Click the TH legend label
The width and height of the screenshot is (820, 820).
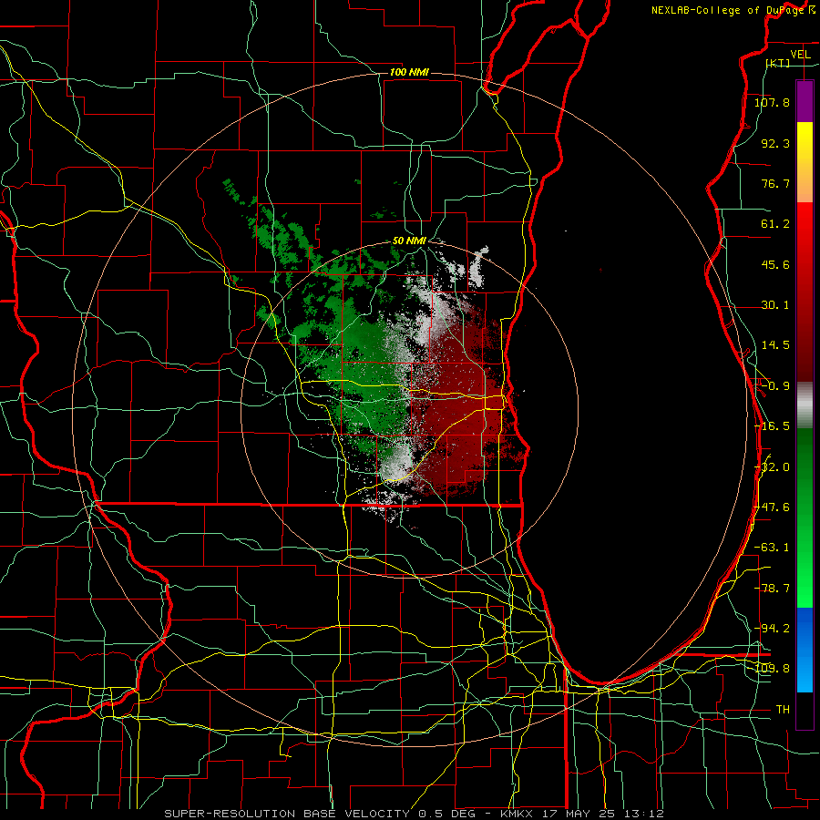click(x=783, y=710)
